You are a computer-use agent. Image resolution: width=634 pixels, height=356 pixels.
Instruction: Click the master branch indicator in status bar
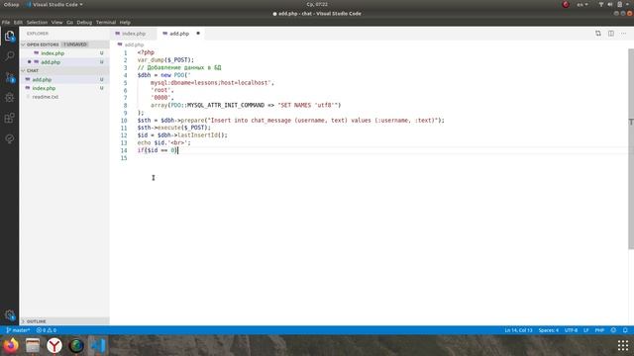[18, 330]
